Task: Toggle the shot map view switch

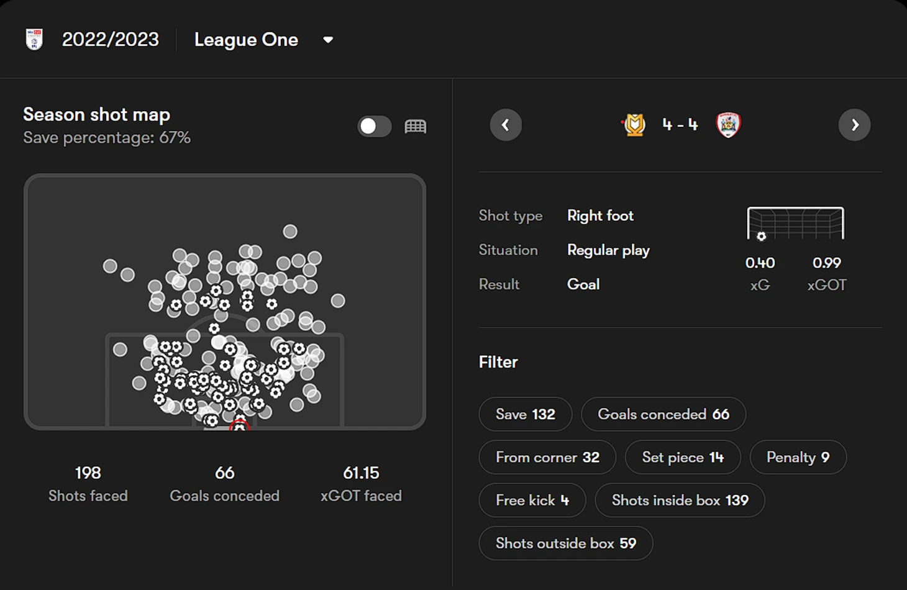Action: (x=375, y=127)
